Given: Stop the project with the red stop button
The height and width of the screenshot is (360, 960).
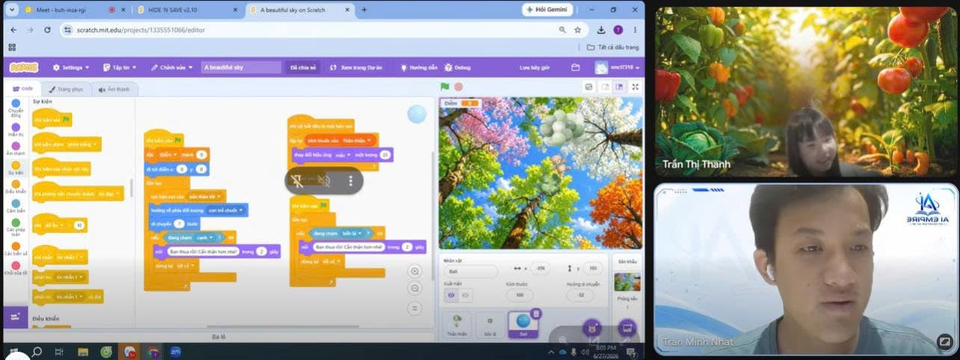Looking at the screenshot, I should pyautogui.click(x=458, y=87).
